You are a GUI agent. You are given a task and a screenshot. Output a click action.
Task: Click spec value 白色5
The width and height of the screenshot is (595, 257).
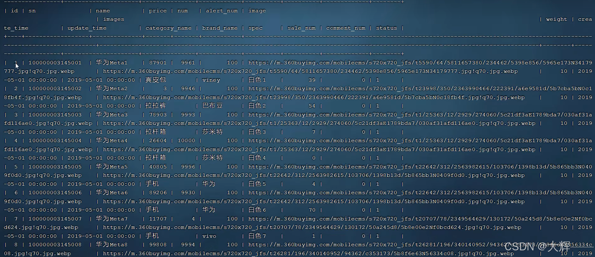[x=257, y=184]
